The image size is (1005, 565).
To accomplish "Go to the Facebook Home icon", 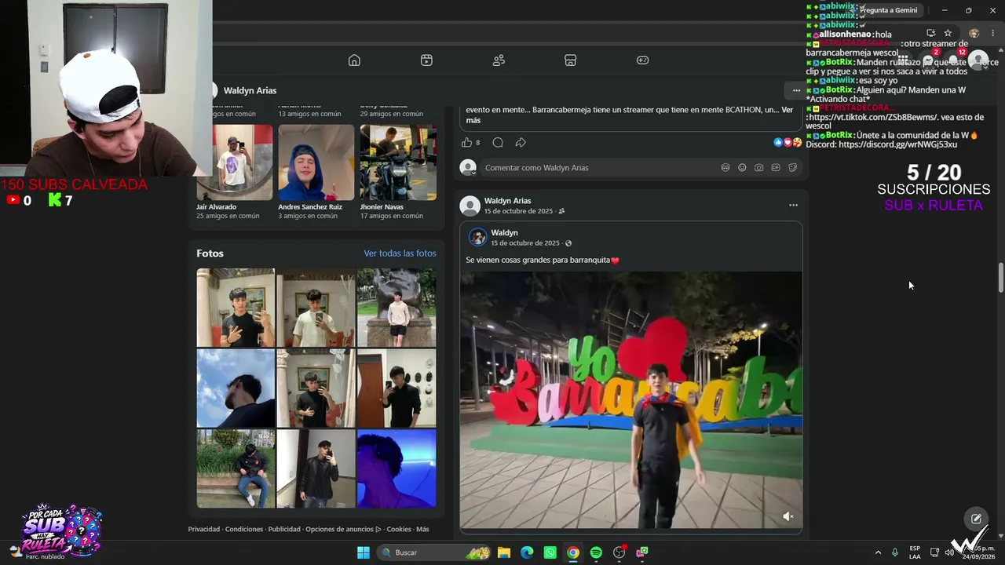I will pyautogui.click(x=354, y=60).
